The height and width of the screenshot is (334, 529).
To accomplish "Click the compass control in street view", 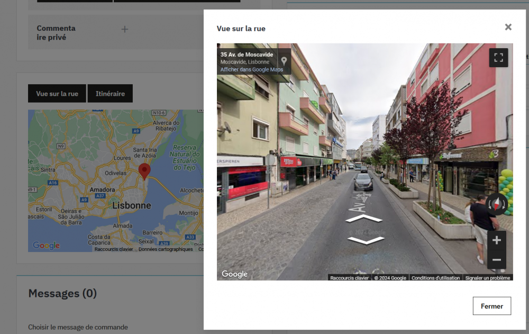I will click(x=497, y=204).
